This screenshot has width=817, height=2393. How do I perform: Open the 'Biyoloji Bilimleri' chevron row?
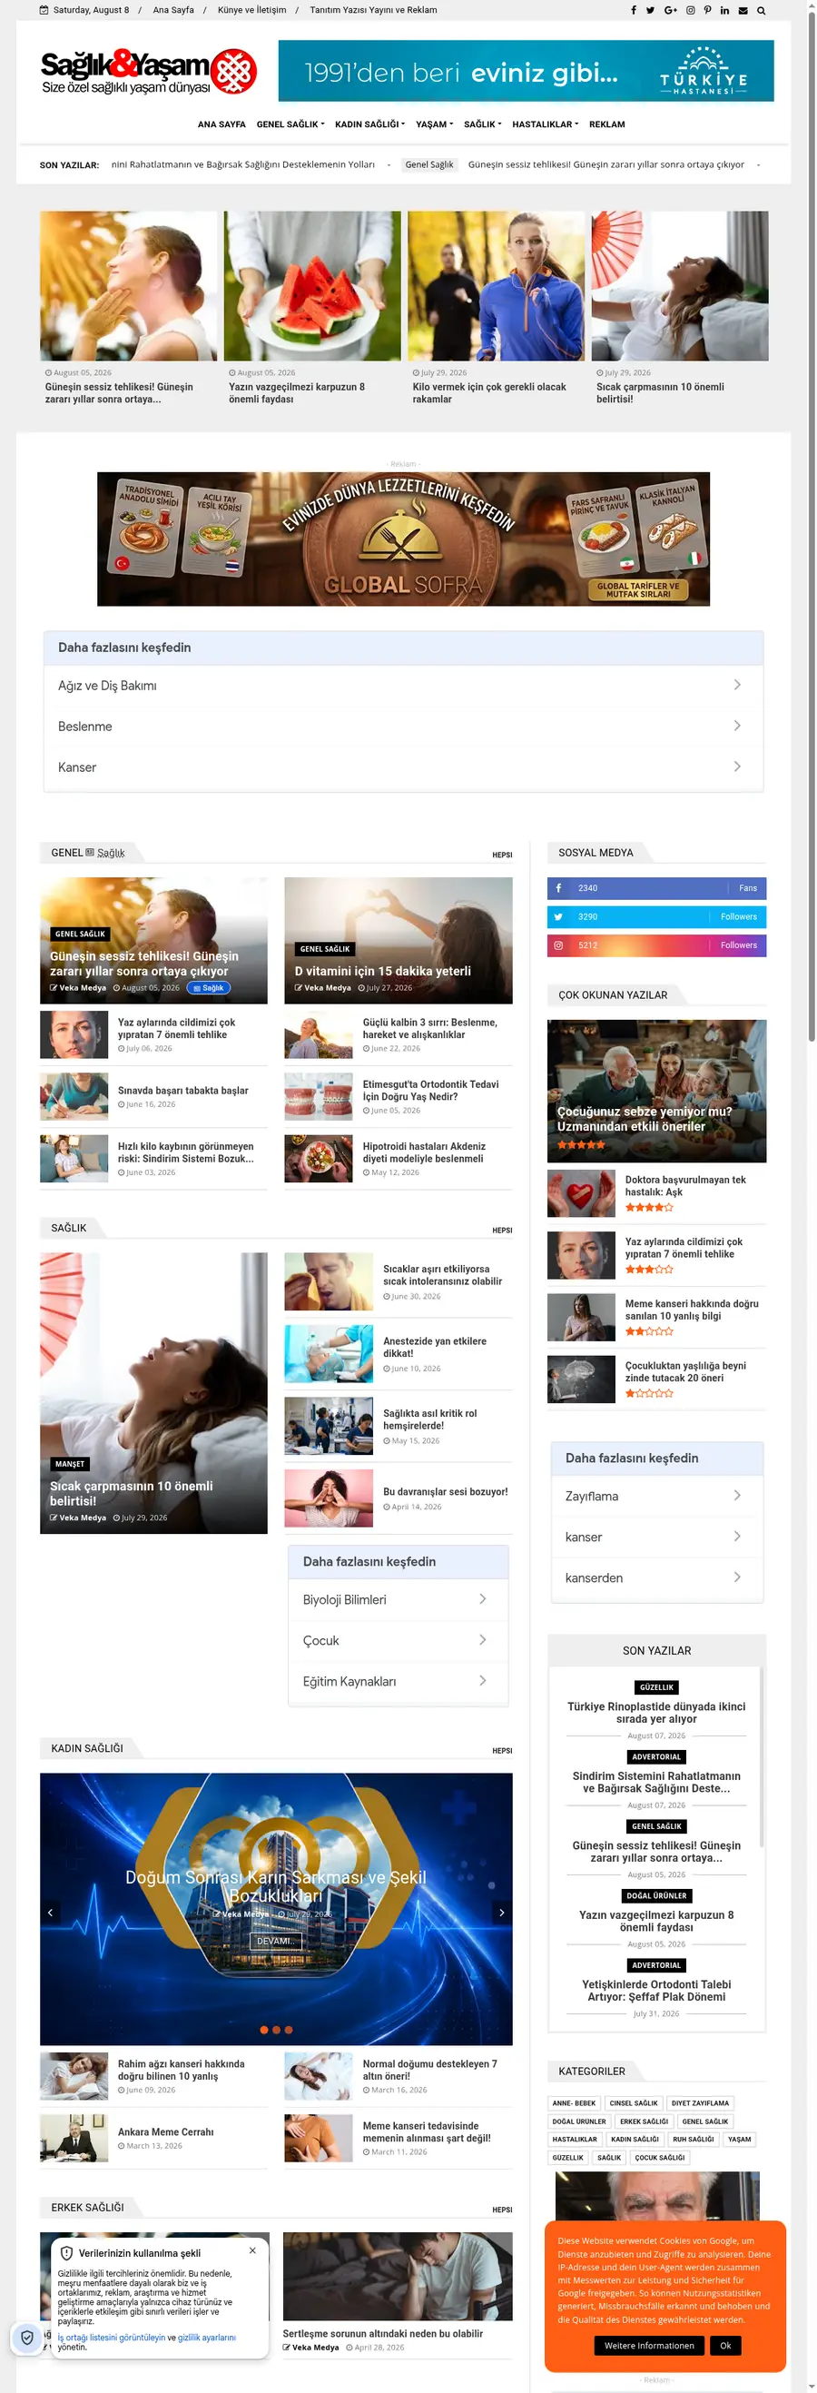399,1599
